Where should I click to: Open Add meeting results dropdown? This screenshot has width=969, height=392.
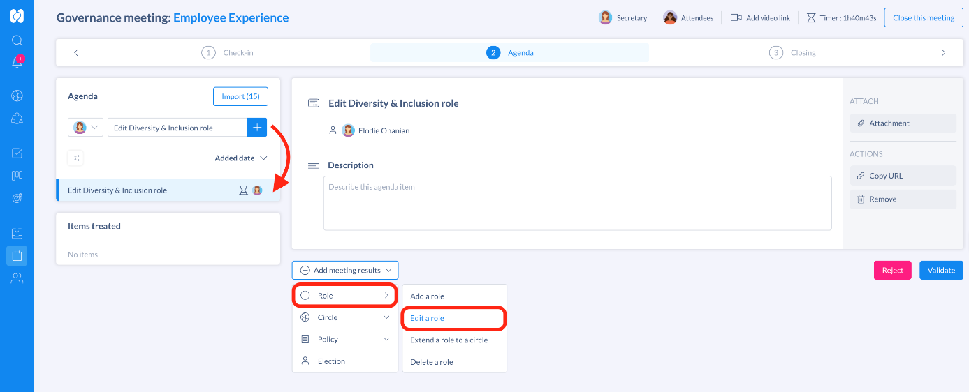pos(345,270)
